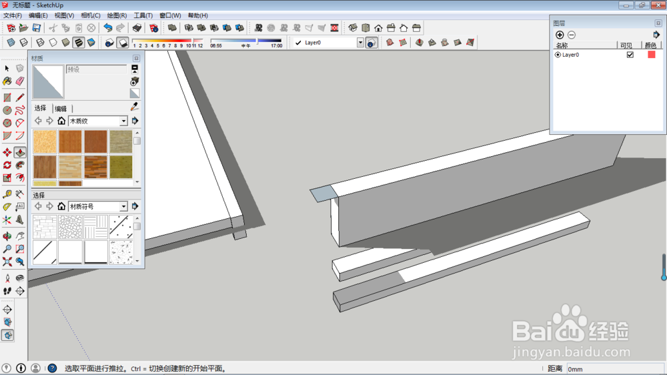Image resolution: width=667 pixels, height=375 pixels.
Task: Save the model with floppy icon
Action: (37, 28)
